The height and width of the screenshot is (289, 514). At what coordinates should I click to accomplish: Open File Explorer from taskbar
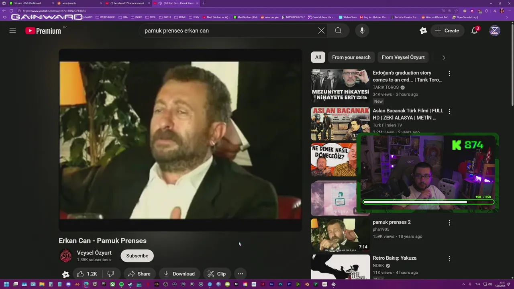42,284
